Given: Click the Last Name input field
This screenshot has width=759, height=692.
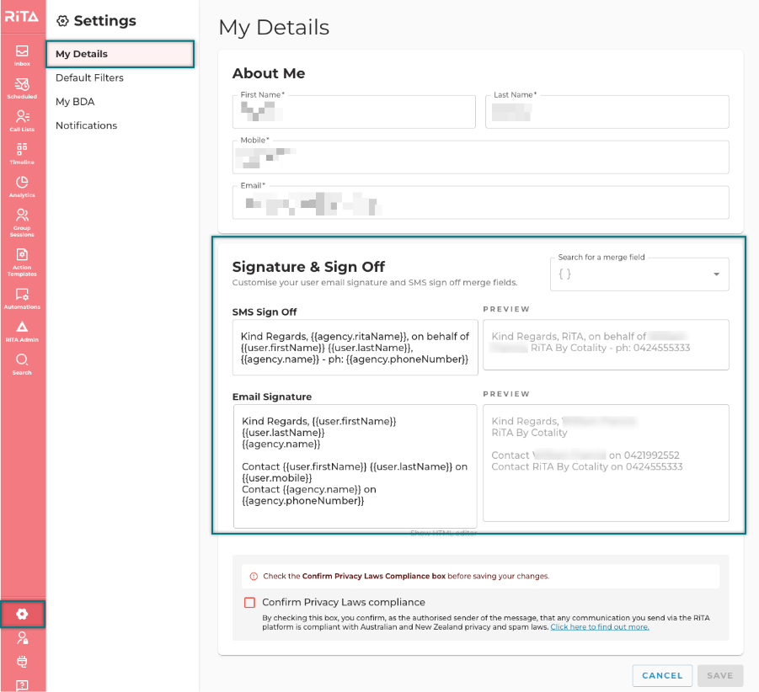Looking at the screenshot, I should tap(607, 112).
